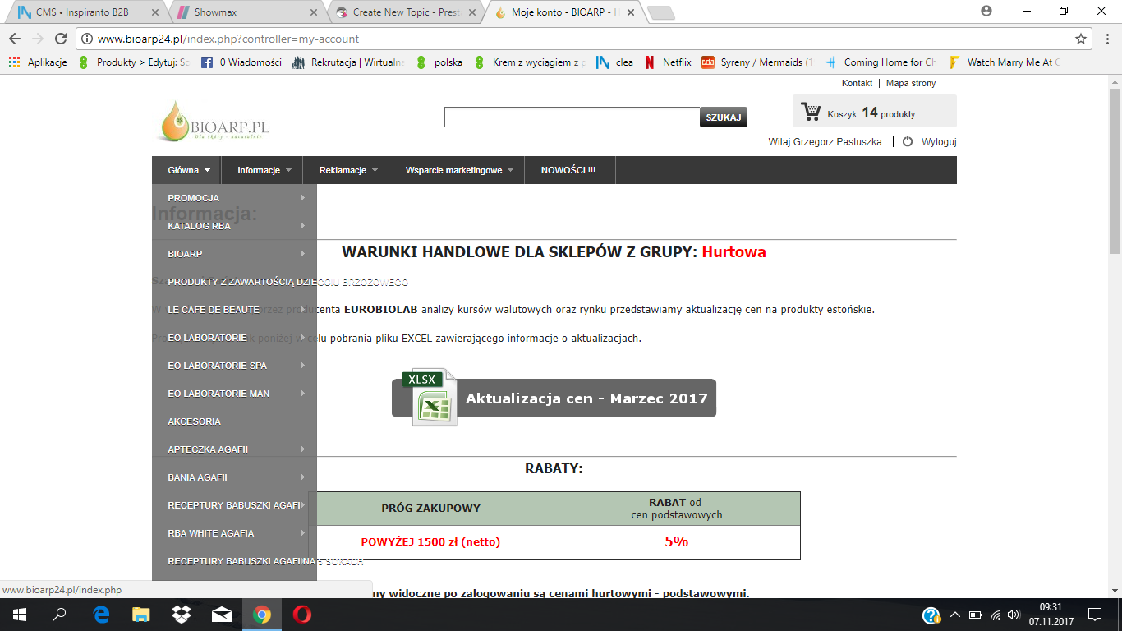Open Dropbox from the taskbar
This screenshot has height=631, width=1122.
pos(182,615)
